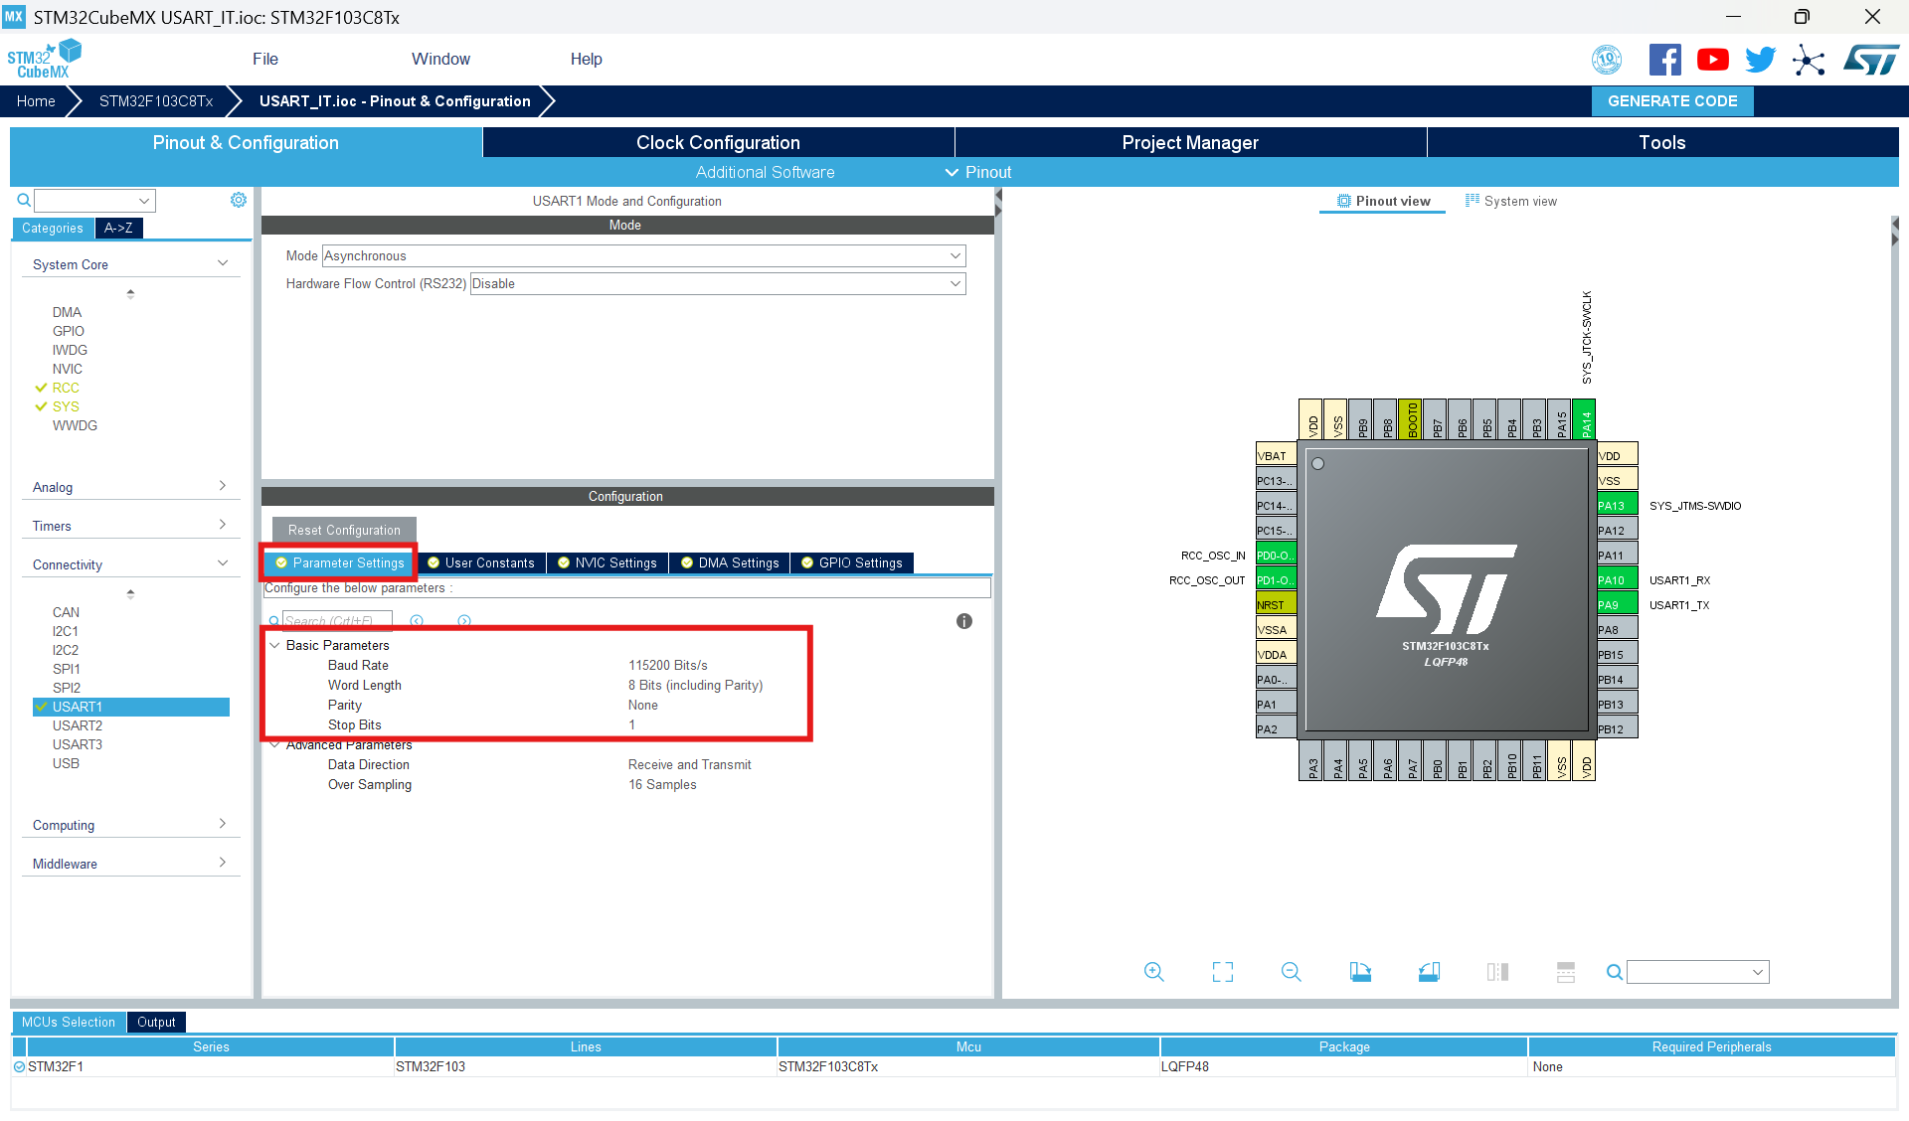Open the NVIC Settings tab
The height and width of the screenshot is (1121, 1909).
[607, 562]
